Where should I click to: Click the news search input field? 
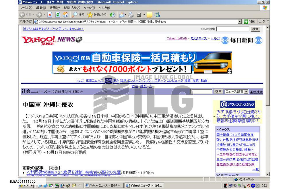click(x=201, y=91)
